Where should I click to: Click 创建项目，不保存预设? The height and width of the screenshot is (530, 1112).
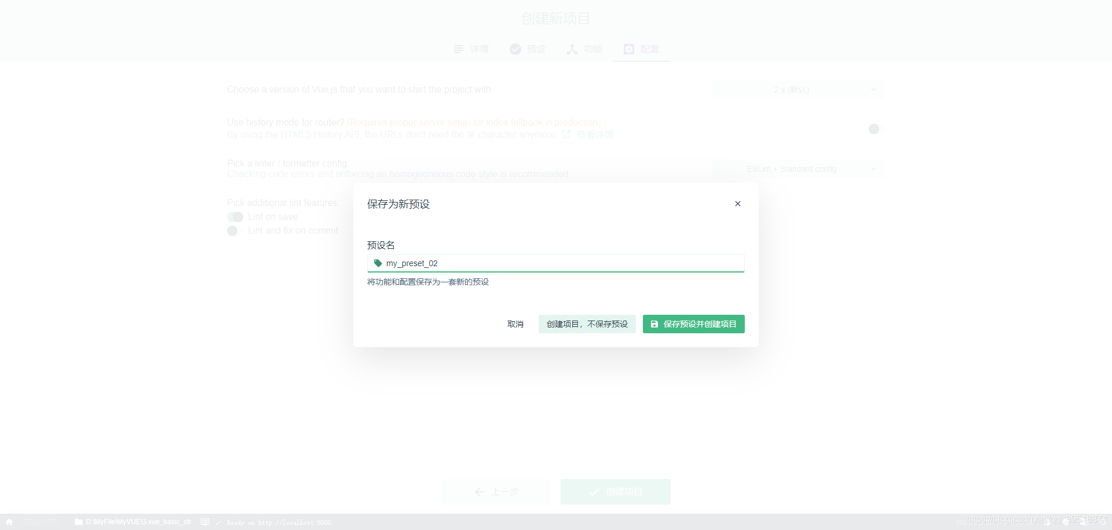coord(587,324)
